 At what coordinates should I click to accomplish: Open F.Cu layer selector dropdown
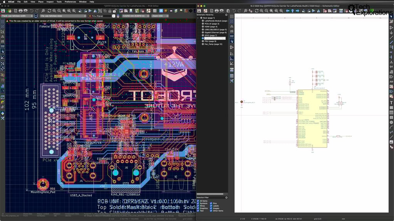(x=102, y=16)
